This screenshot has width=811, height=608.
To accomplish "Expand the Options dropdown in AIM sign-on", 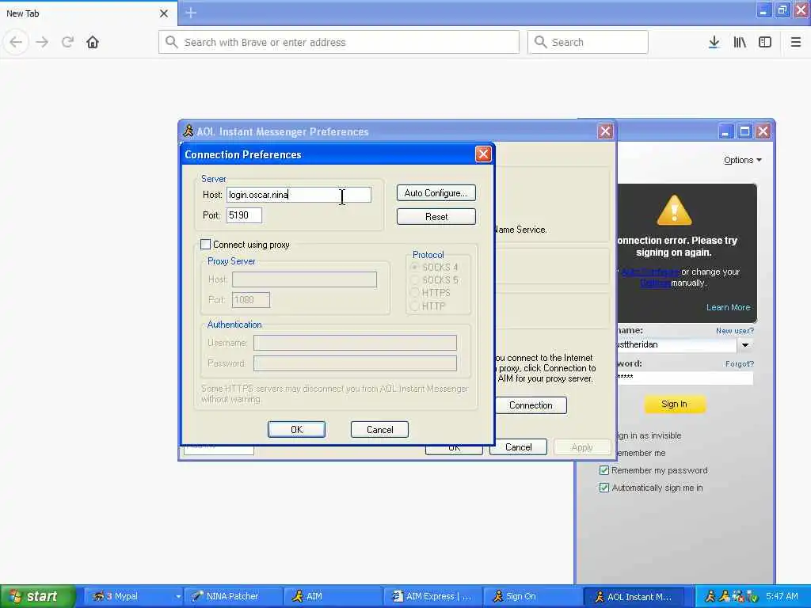I will pos(743,160).
